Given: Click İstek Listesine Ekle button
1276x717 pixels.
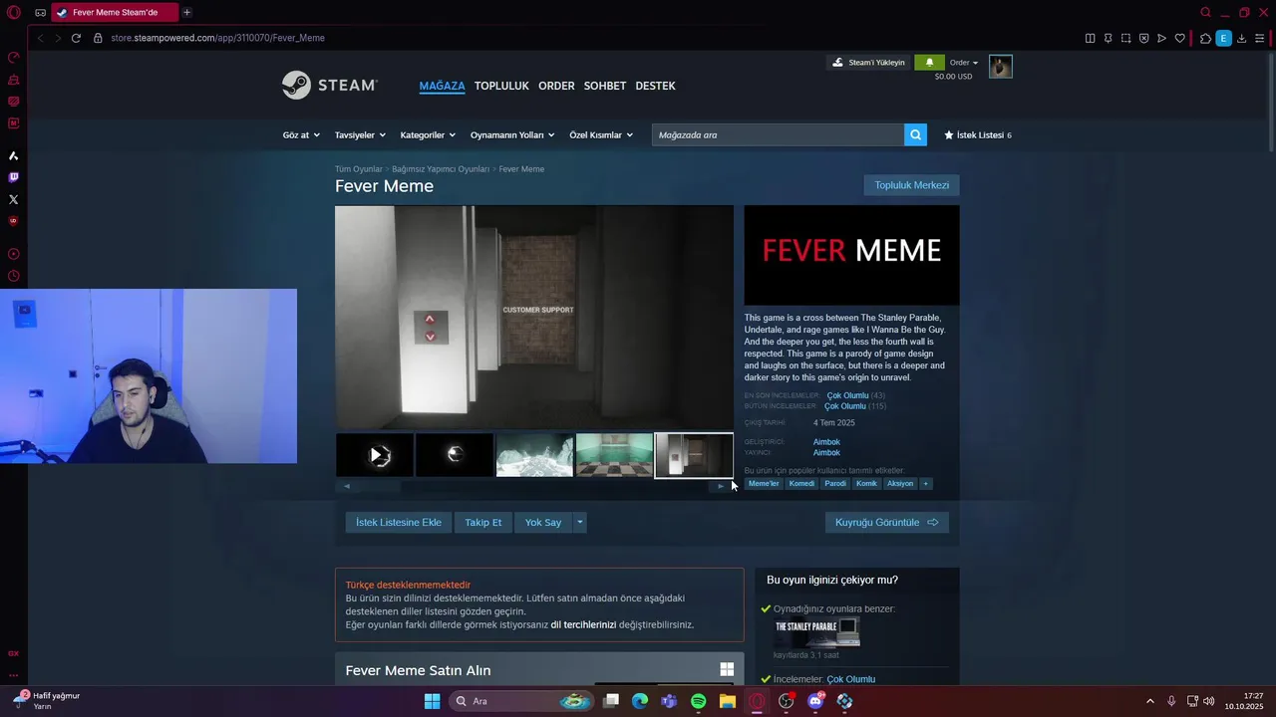Looking at the screenshot, I should point(399,522).
